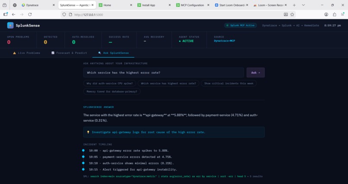348x184 pixels.
Task: Open the browser extensions icon
Action: (x=335, y=14)
